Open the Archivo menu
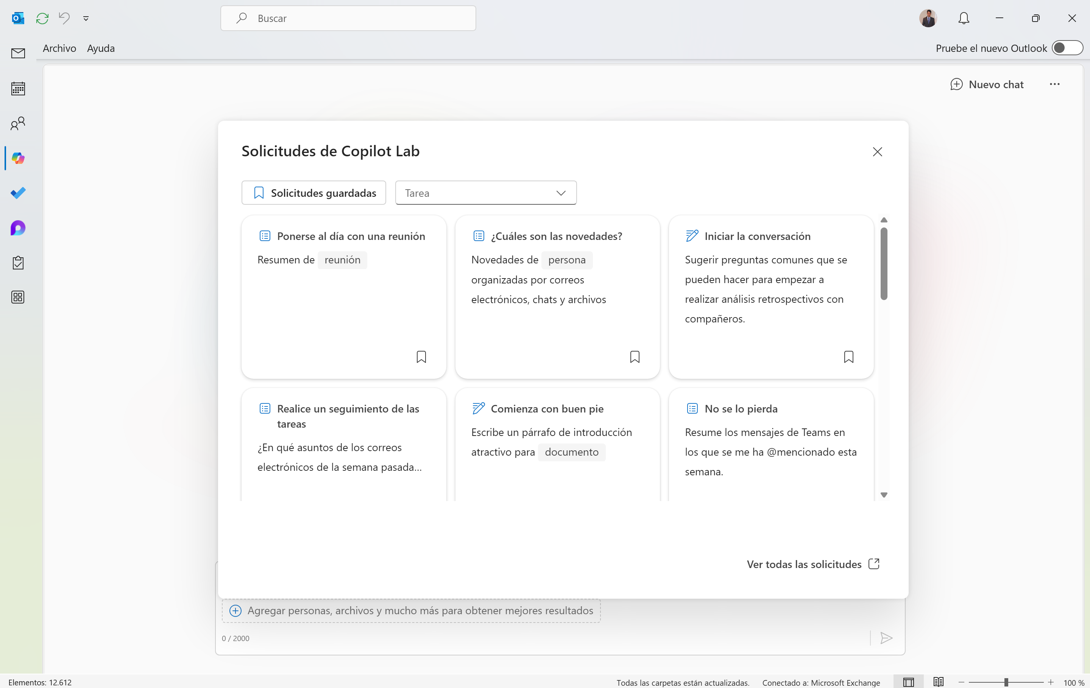This screenshot has height=688, width=1090. 59,48
